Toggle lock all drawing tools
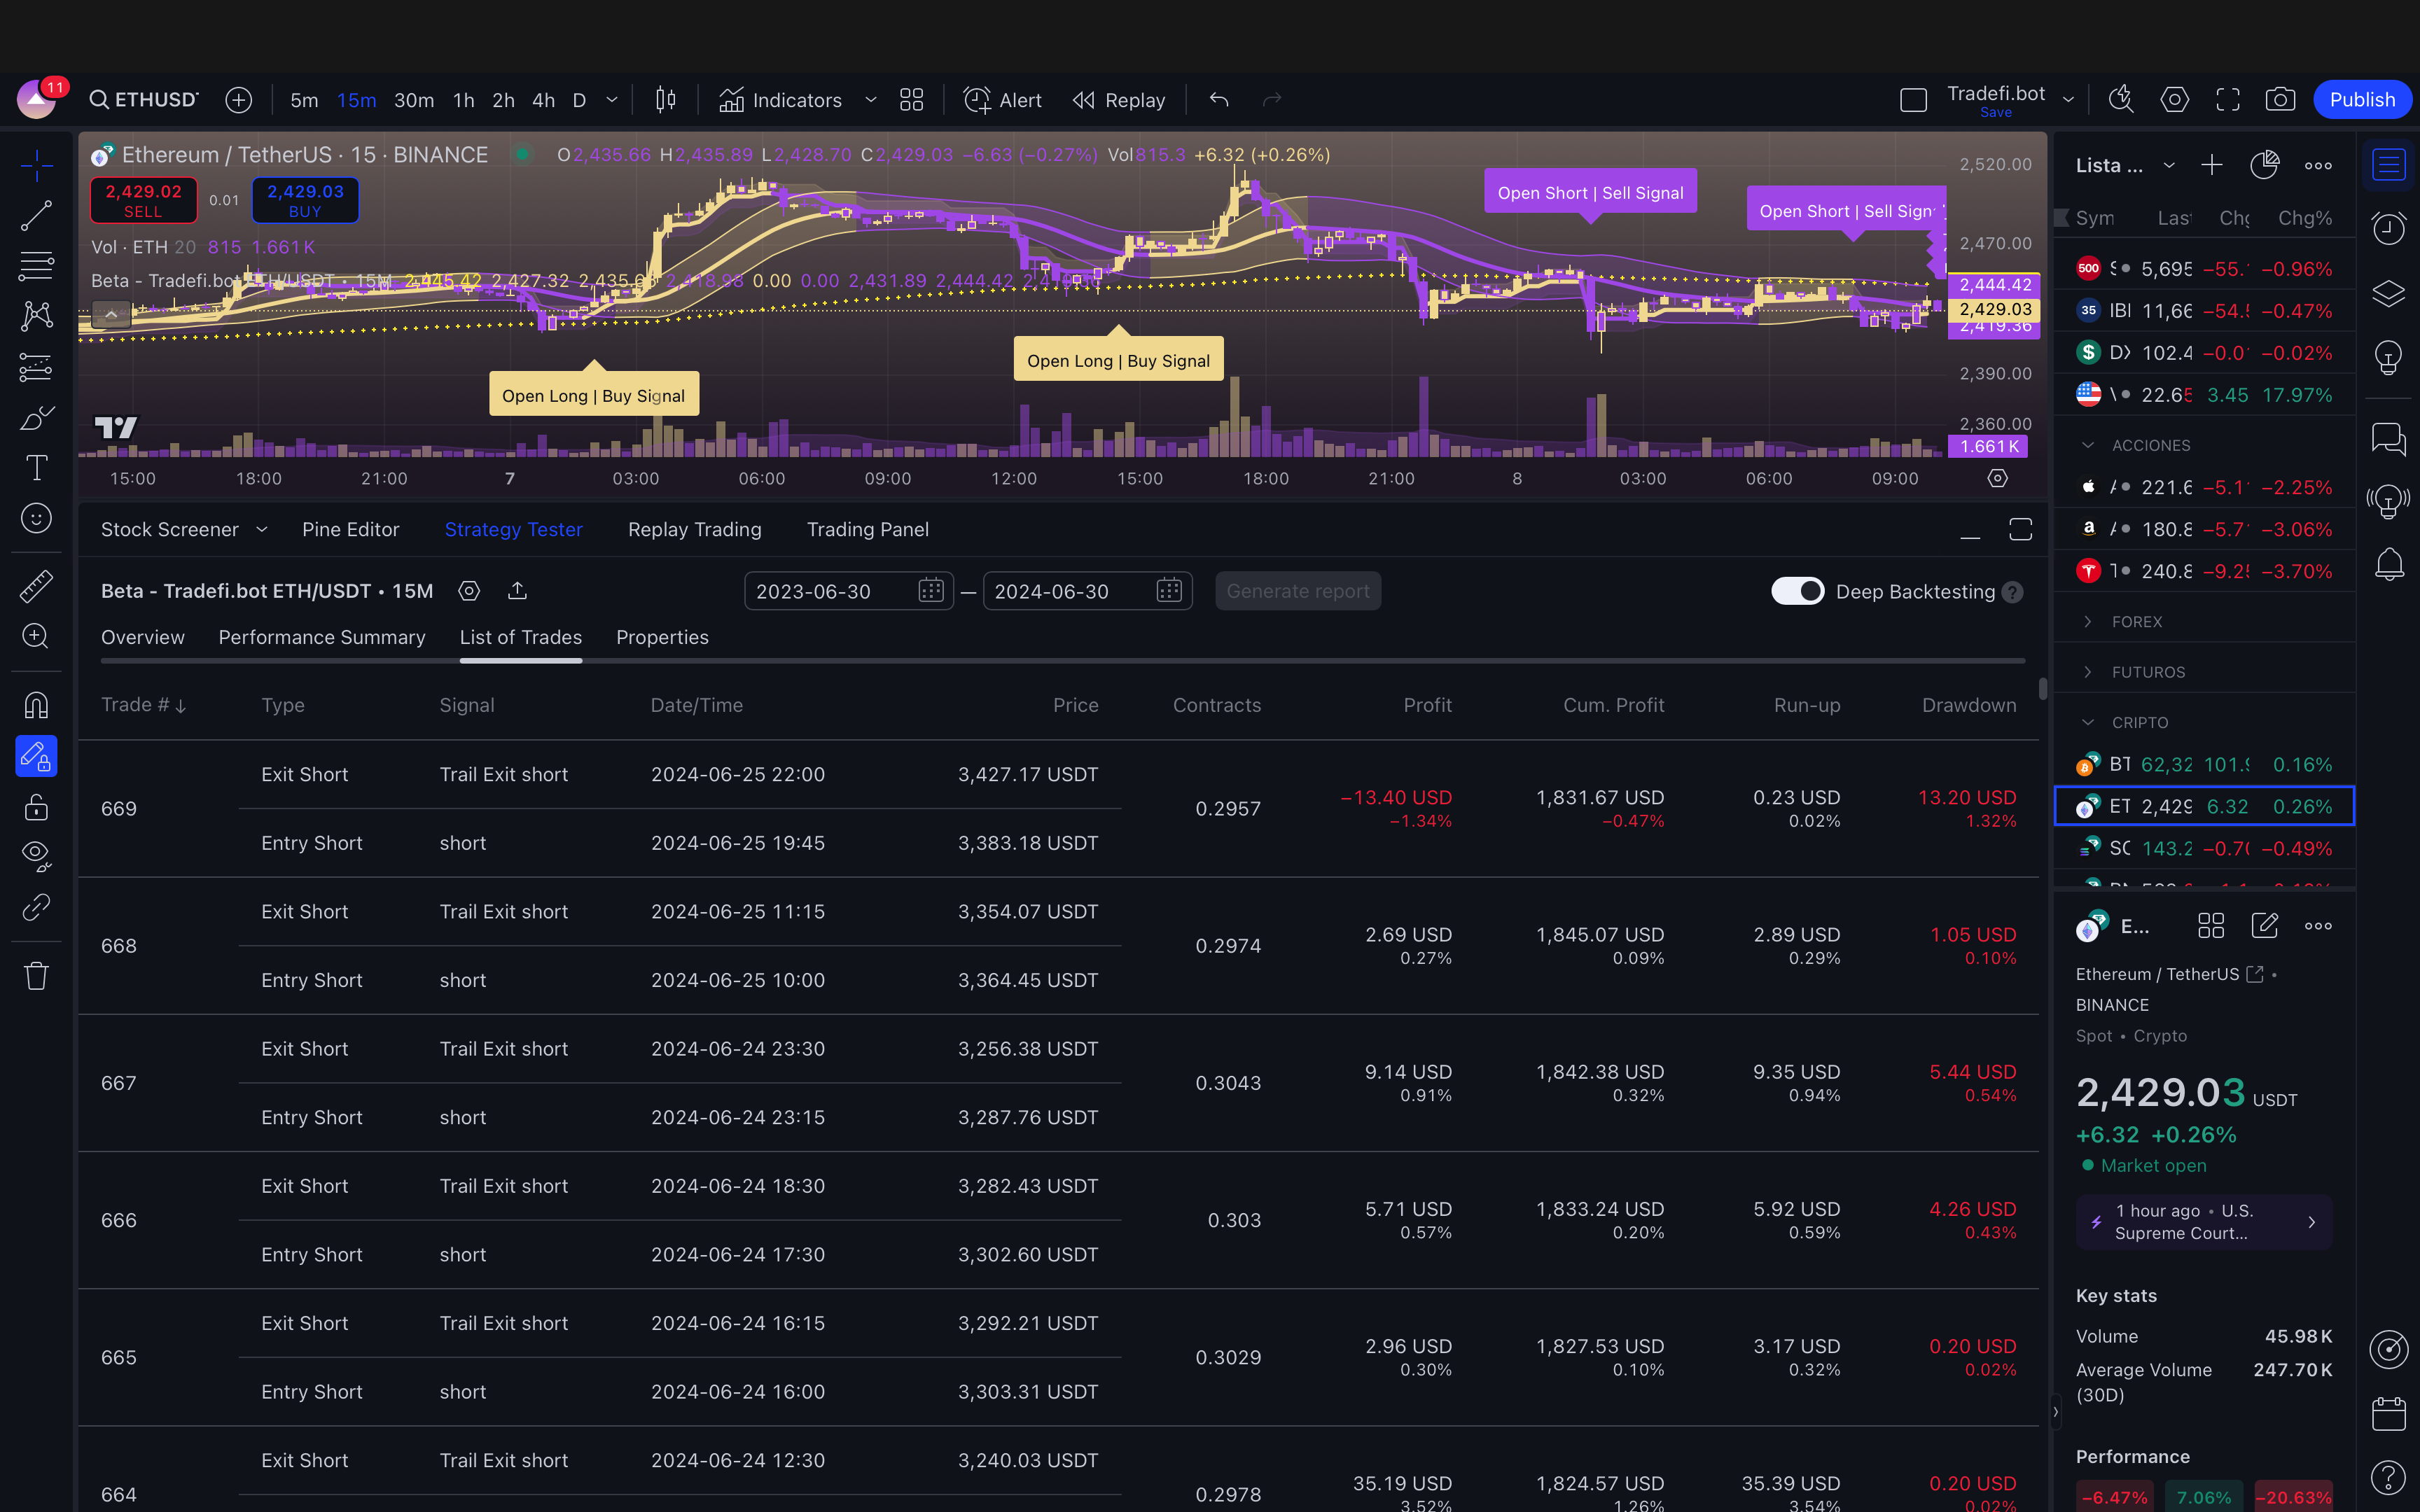Screen dimensions: 2420x1512 pos(36,807)
